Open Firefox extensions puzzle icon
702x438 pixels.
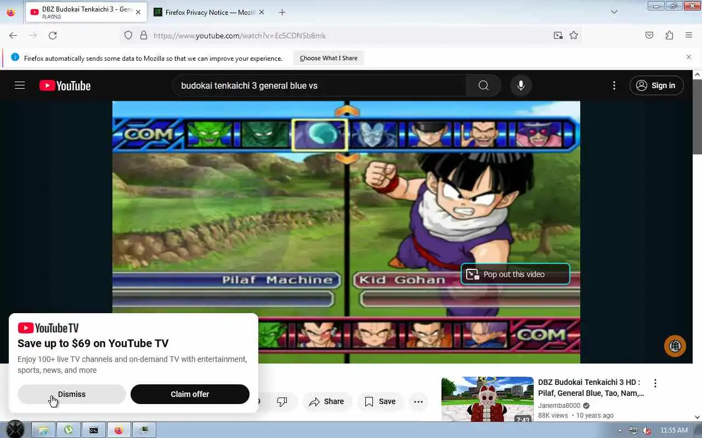(669, 35)
